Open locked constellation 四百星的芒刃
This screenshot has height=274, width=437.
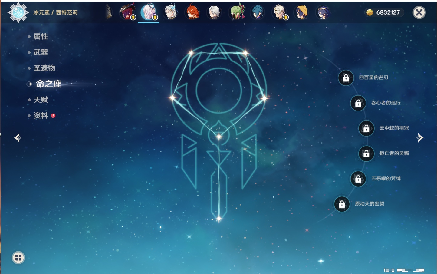coord(346,78)
